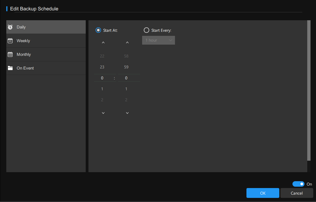Pick 59 in the minute column

point(126,67)
